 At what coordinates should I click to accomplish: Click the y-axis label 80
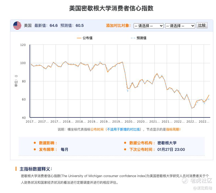(x=24, y=81)
